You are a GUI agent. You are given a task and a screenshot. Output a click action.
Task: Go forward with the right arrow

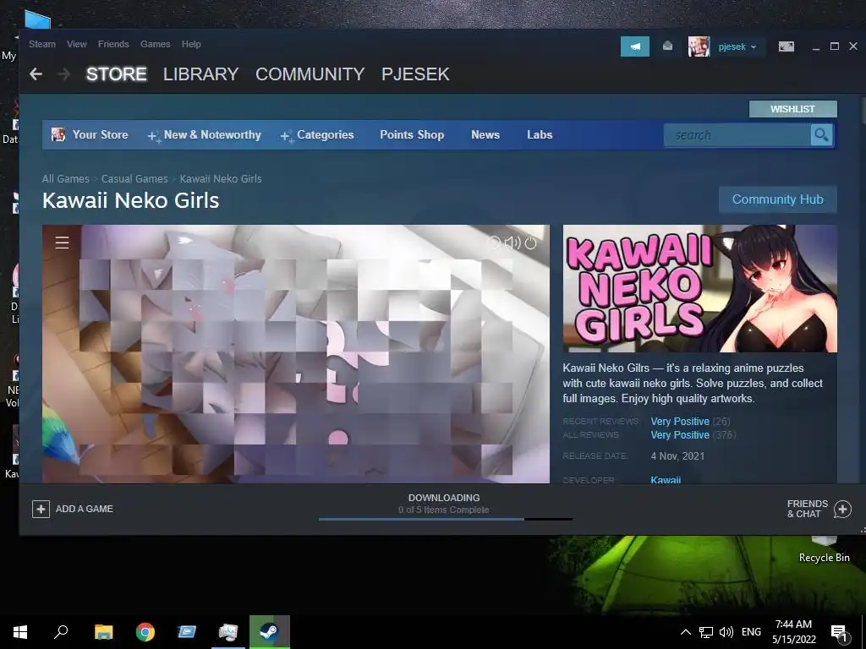tap(64, 74)
